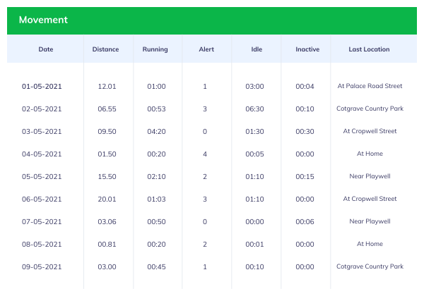Viewport: 424px width, 289px height.
Task: Click inactive time 00:15
Action: 305,176
